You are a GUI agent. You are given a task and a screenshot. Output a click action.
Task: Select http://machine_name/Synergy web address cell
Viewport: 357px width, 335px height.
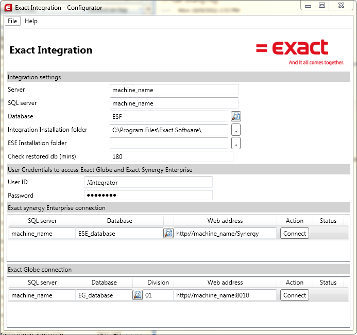click(x=225, y=233)
